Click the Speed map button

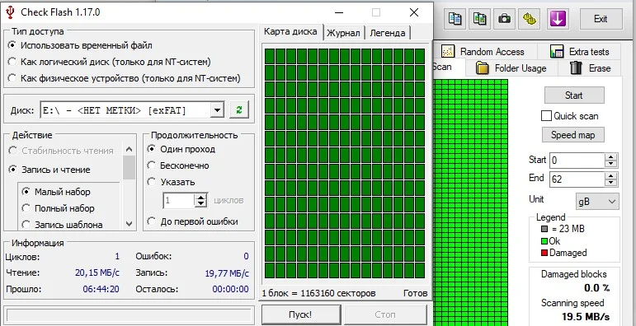(572, 135)
